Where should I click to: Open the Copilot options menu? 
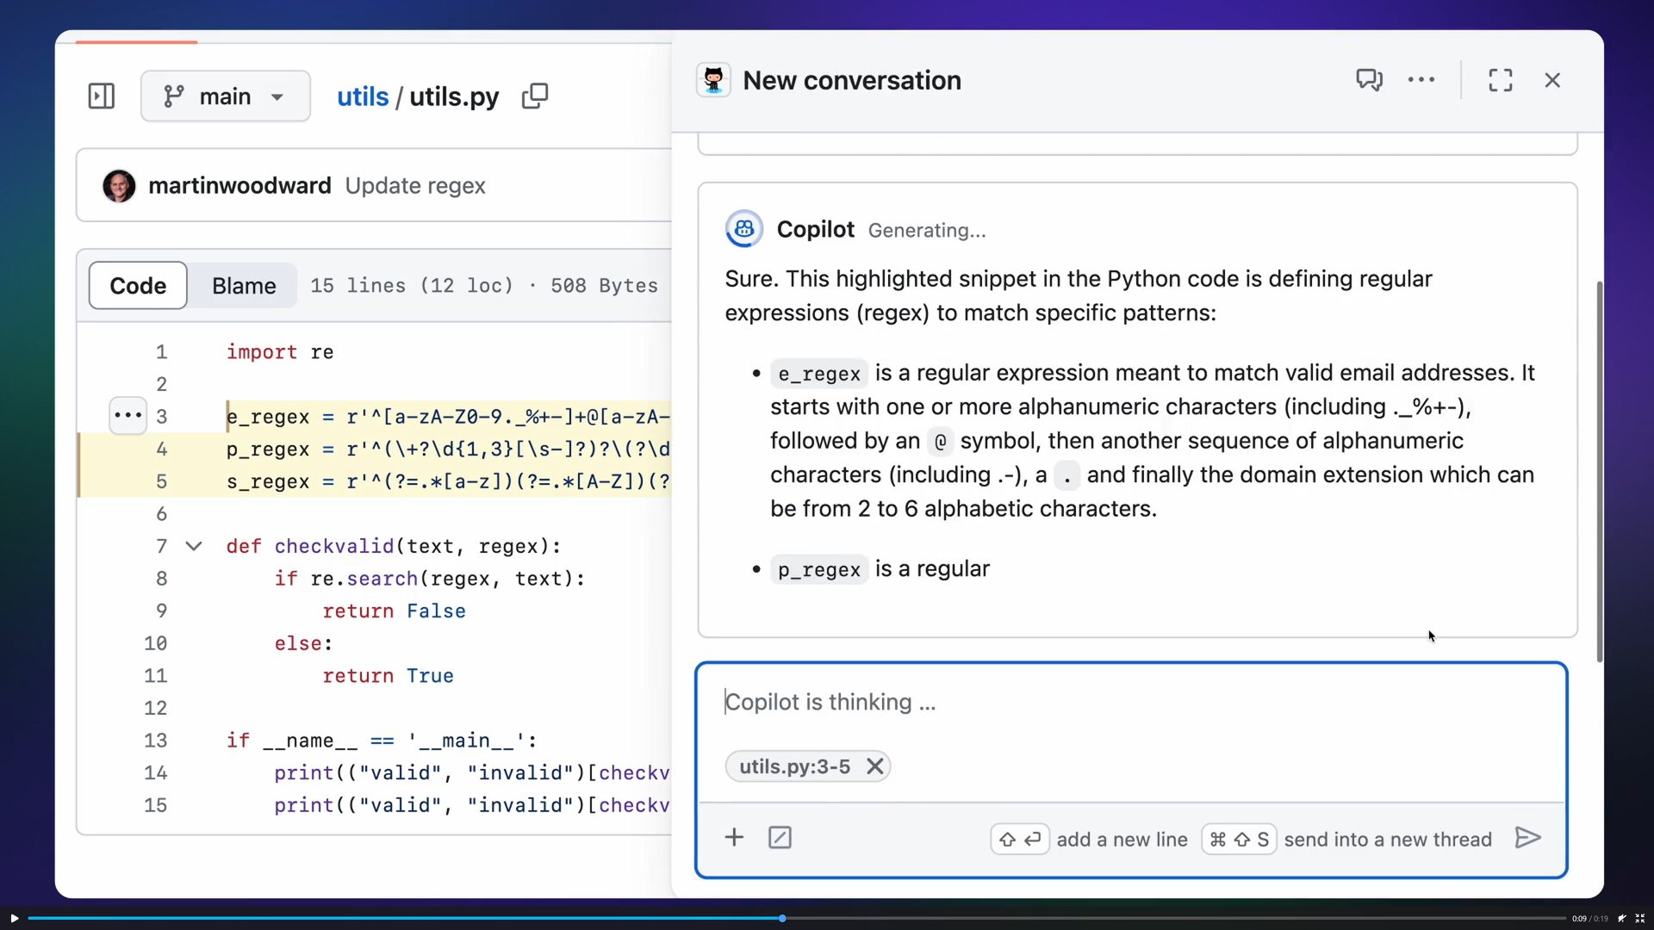click(1421, 79)
